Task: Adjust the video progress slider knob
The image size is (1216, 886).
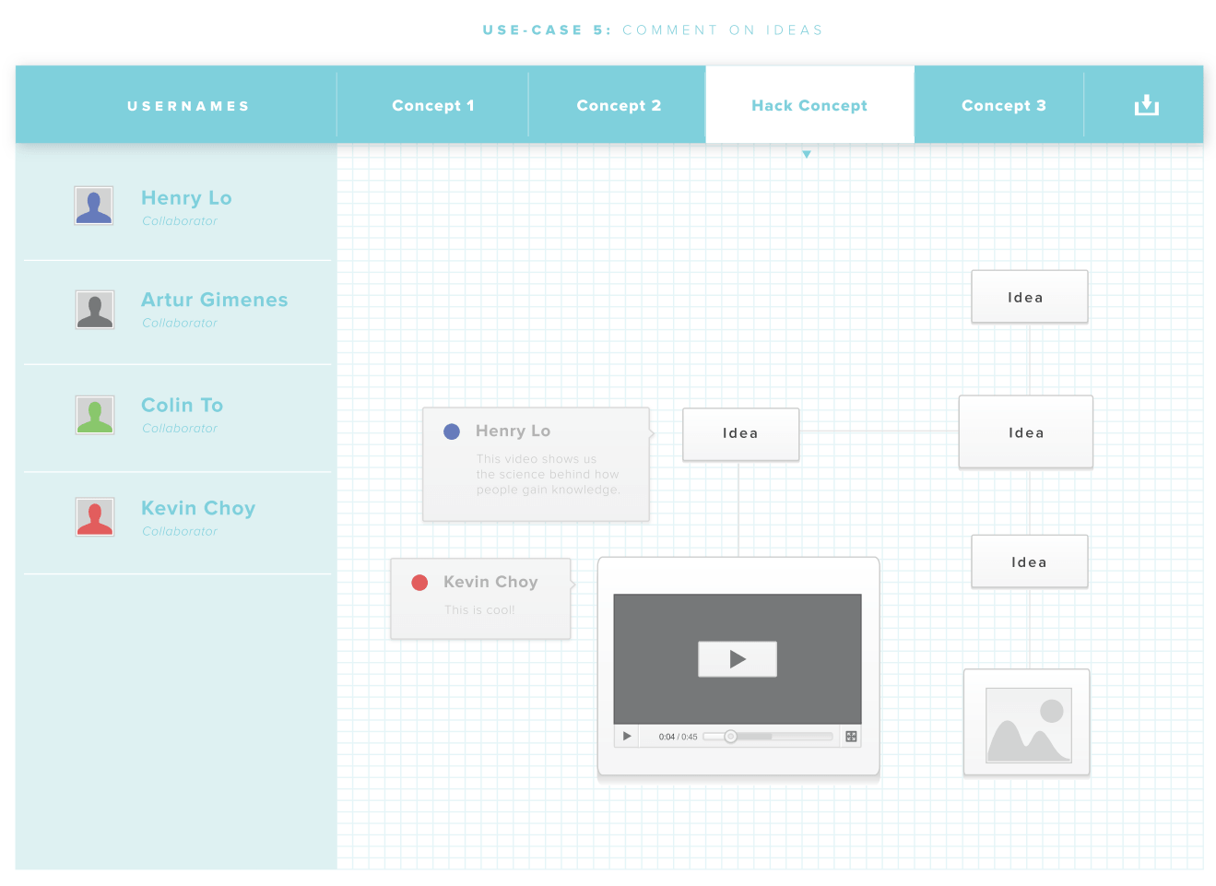Action: point(730,737)
